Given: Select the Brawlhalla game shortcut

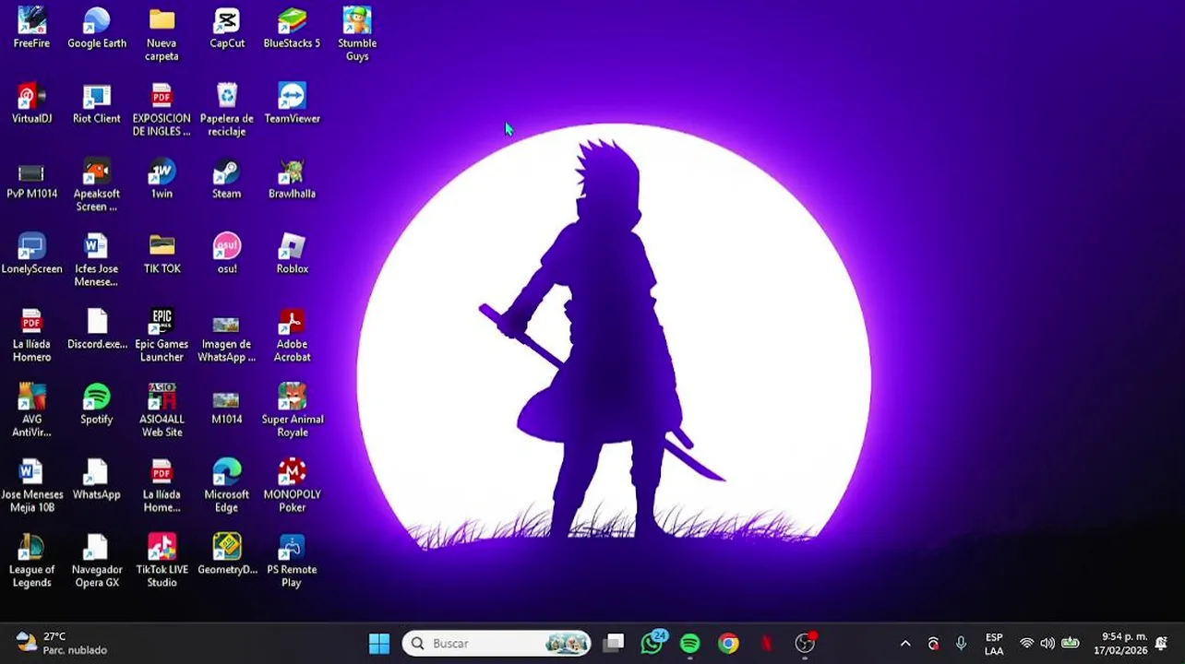Looking at the screenshot, I should [x=292, y=179].
